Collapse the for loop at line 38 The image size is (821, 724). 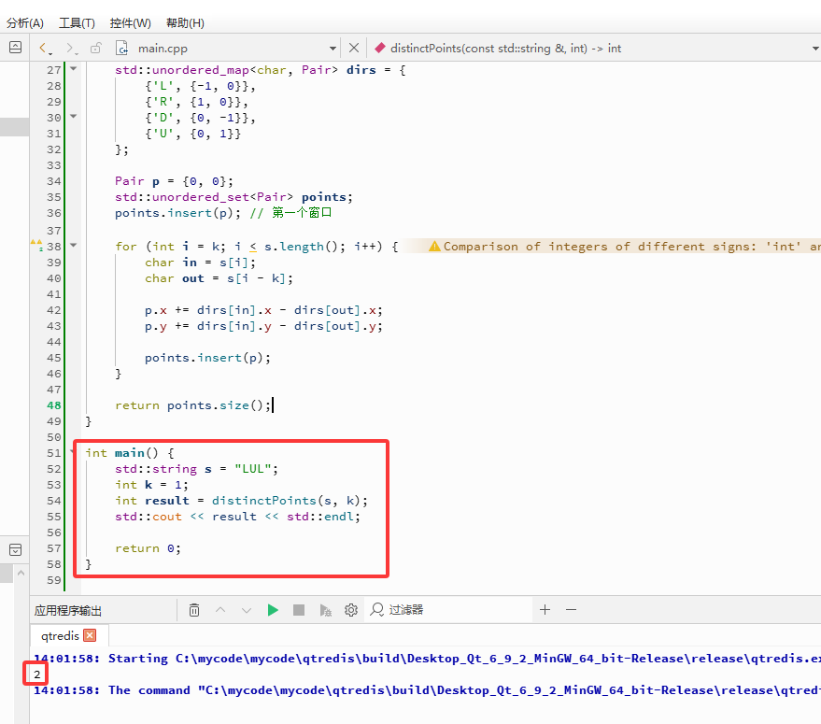[73, 245]
